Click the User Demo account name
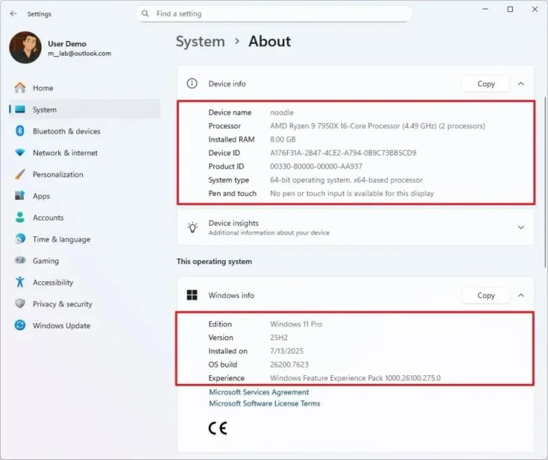The height and width of the screenshot is (460, 548). coord(67,44)
